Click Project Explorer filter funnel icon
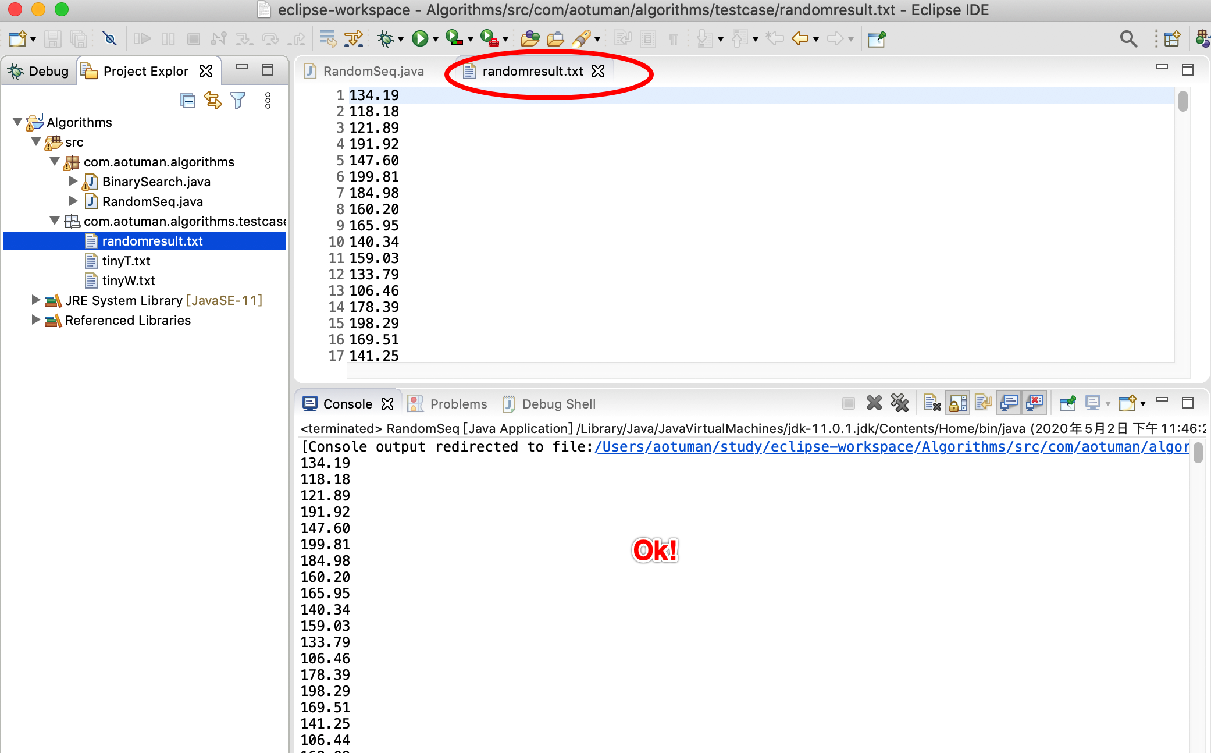 click(238, 101)
